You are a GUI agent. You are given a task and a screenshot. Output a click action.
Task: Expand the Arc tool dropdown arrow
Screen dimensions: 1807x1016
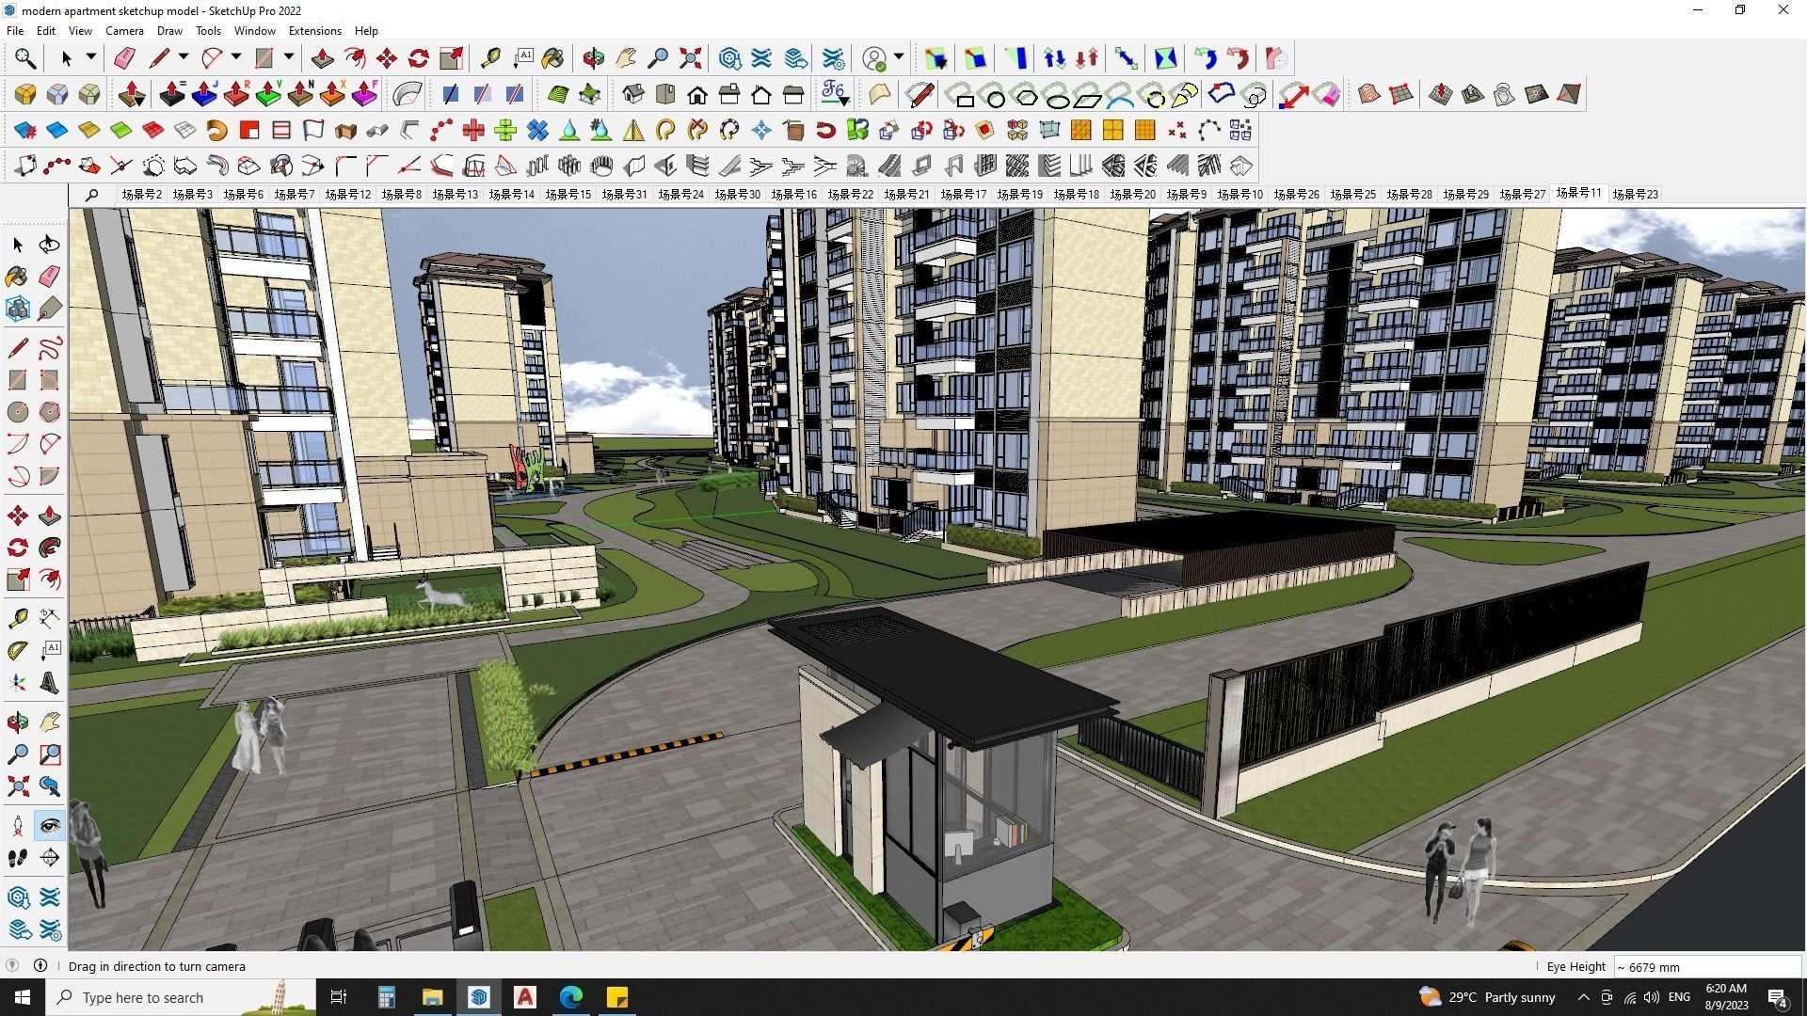tap(236, 57)
